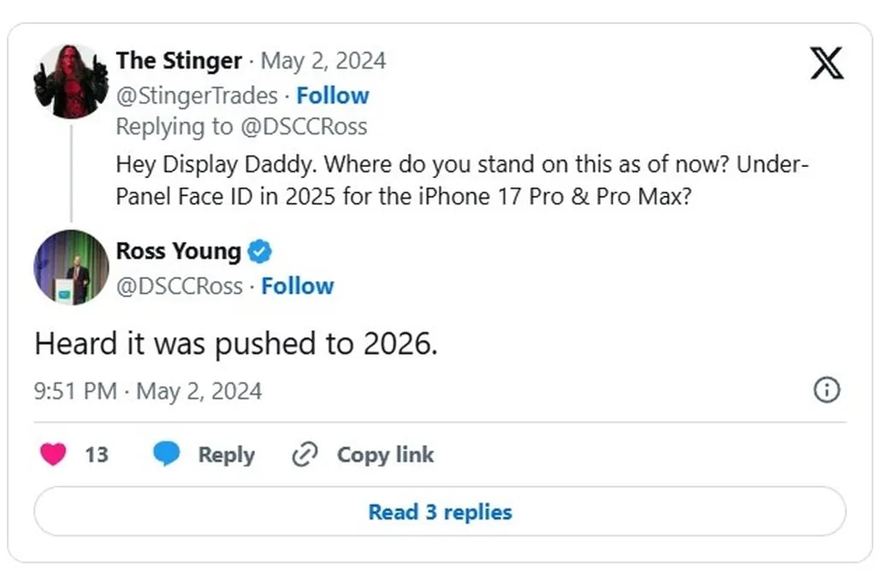Viewport: 876px width, 570px height.
Task: Open the Read 3 replies button
Action: click(x=440, y=512)
